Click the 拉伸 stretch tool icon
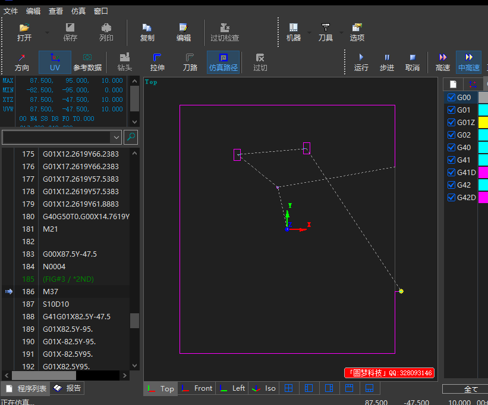Screen dimensions: 488x405 [x=157, y=62]
